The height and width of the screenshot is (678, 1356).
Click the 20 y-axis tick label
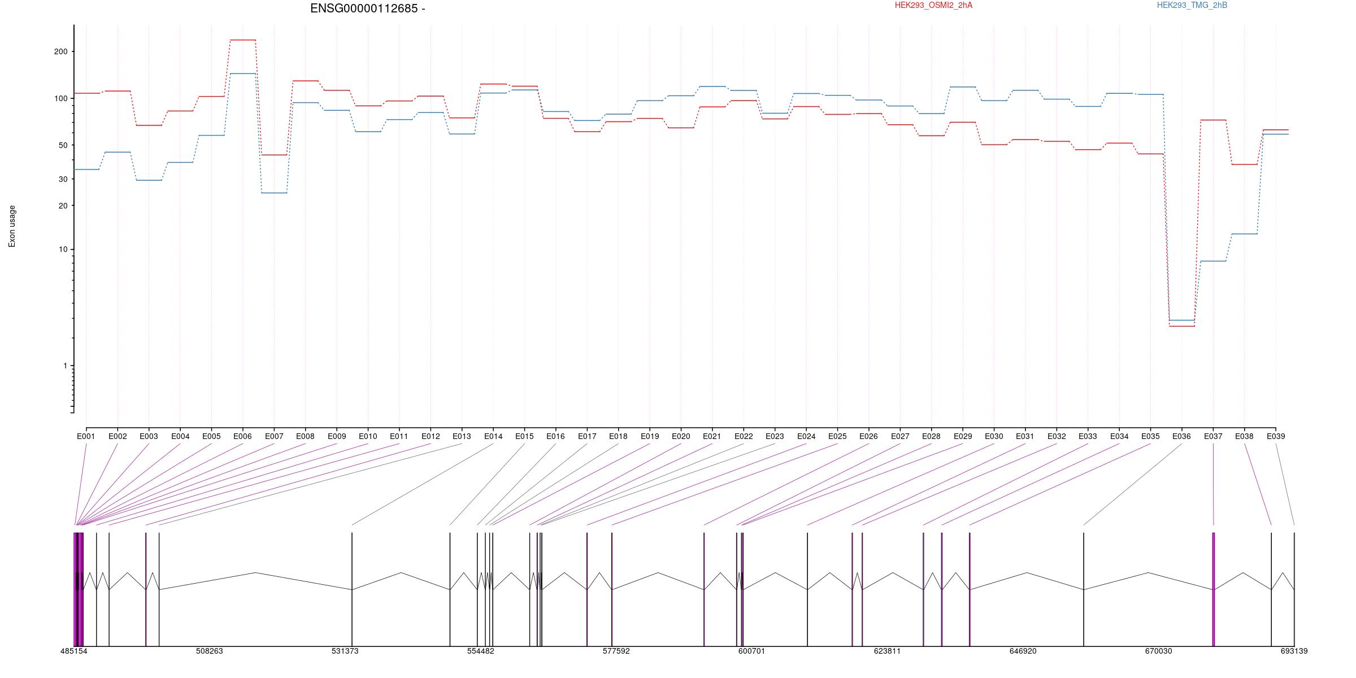pos(63,206)
